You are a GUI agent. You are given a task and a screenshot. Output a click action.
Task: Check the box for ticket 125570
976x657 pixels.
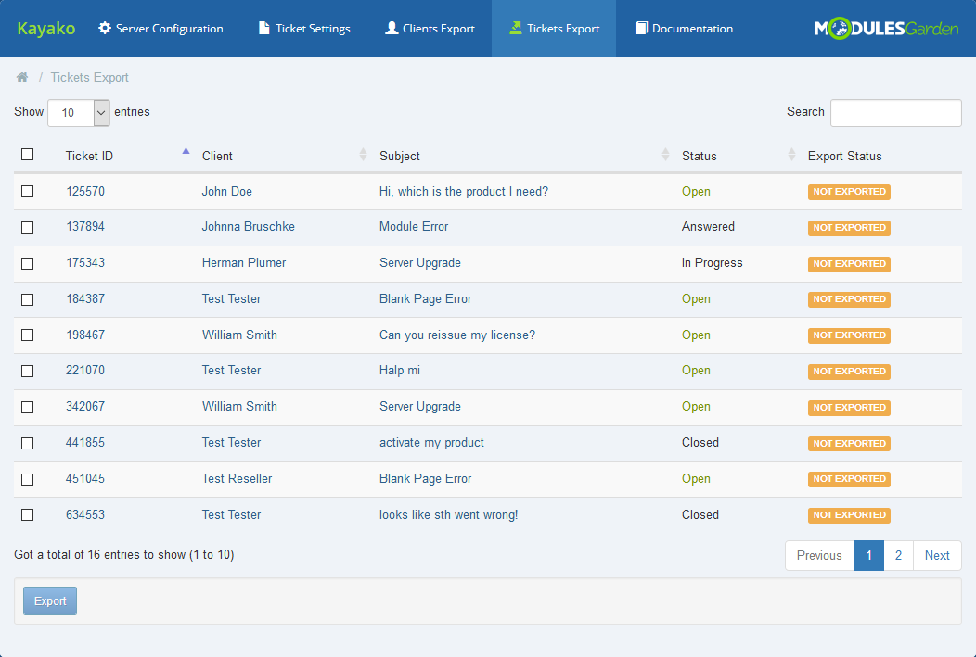click(x=28, y=192)
